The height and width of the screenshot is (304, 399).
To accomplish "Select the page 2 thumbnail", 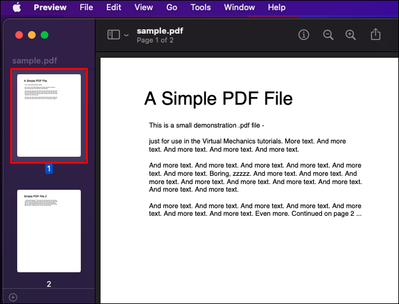I will pyautogui.click(x=49, y=231).
